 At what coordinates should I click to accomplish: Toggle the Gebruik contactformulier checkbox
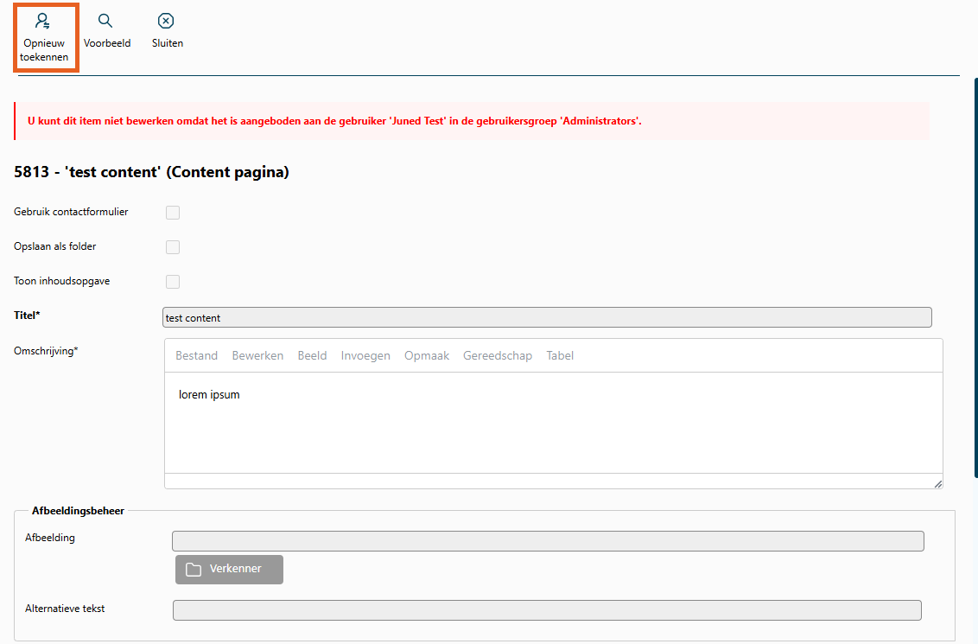(173, 213)
